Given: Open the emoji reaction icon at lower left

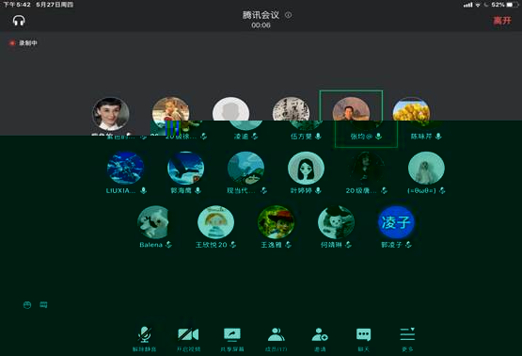Looking at the screenshot, I should point(27,304).
